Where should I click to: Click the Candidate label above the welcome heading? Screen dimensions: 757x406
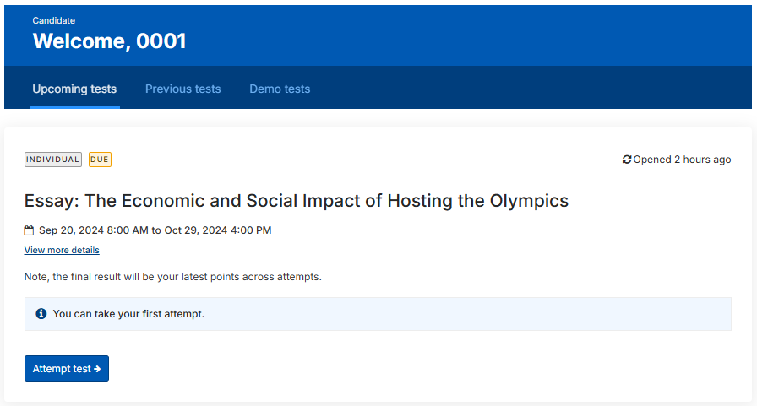[x=53, y=20]
